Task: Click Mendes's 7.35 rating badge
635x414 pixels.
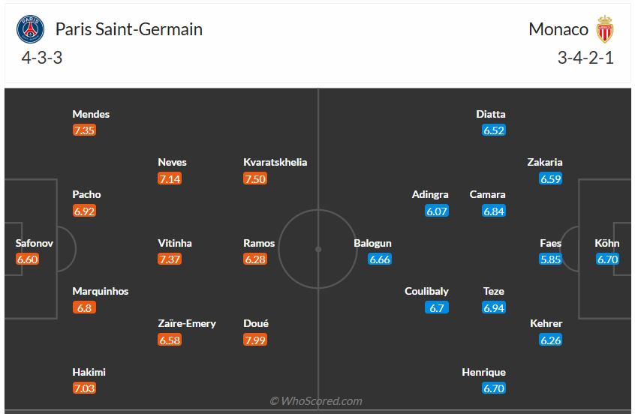Action: 84,130
